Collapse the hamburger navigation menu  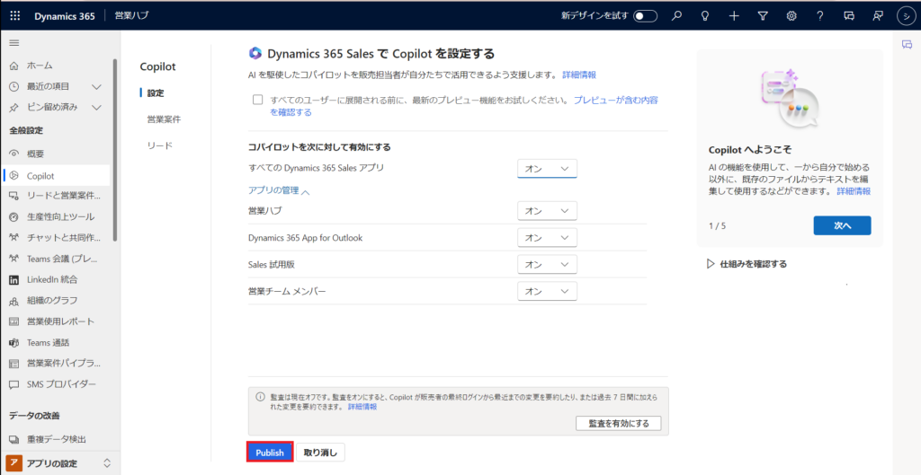coord(14,43)
